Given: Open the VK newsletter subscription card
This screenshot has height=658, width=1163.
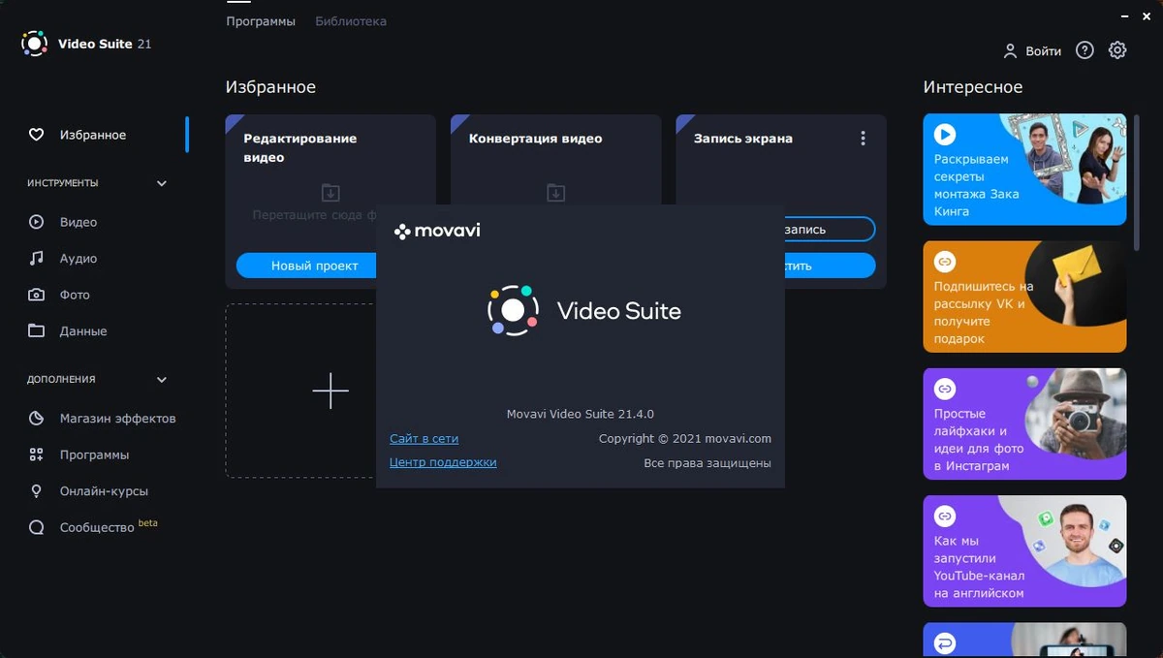Looking at the screenshot, I should 1024,297.
